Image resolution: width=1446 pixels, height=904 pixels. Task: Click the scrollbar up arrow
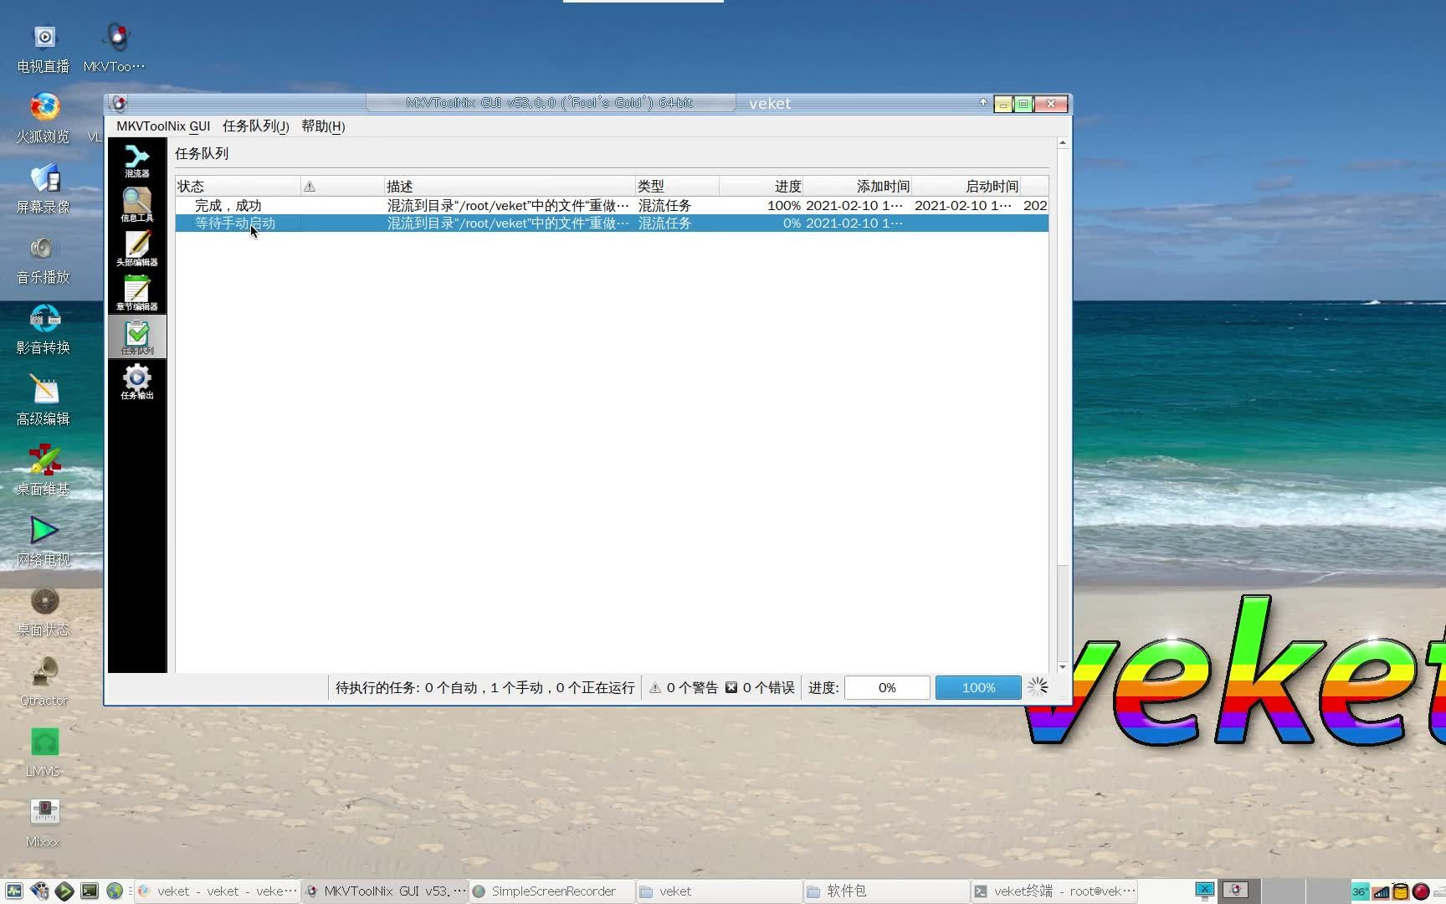point(1063,143)
